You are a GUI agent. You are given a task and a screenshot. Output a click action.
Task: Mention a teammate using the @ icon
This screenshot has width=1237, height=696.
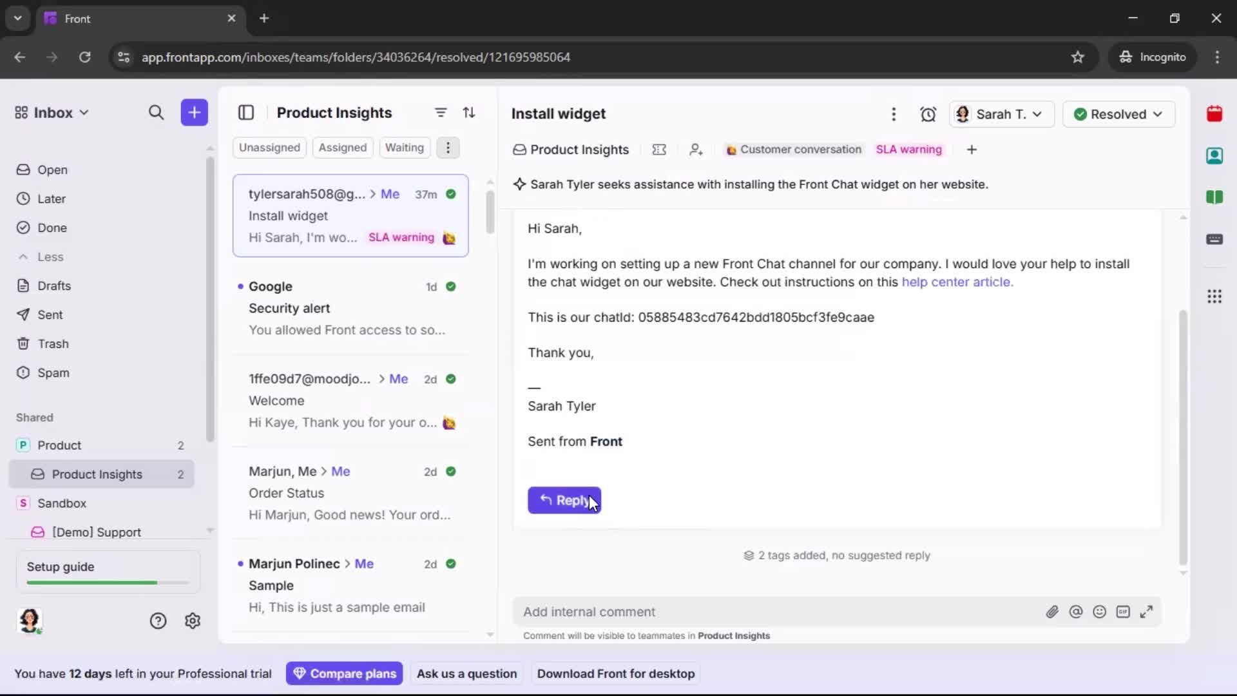[1077, 612]
